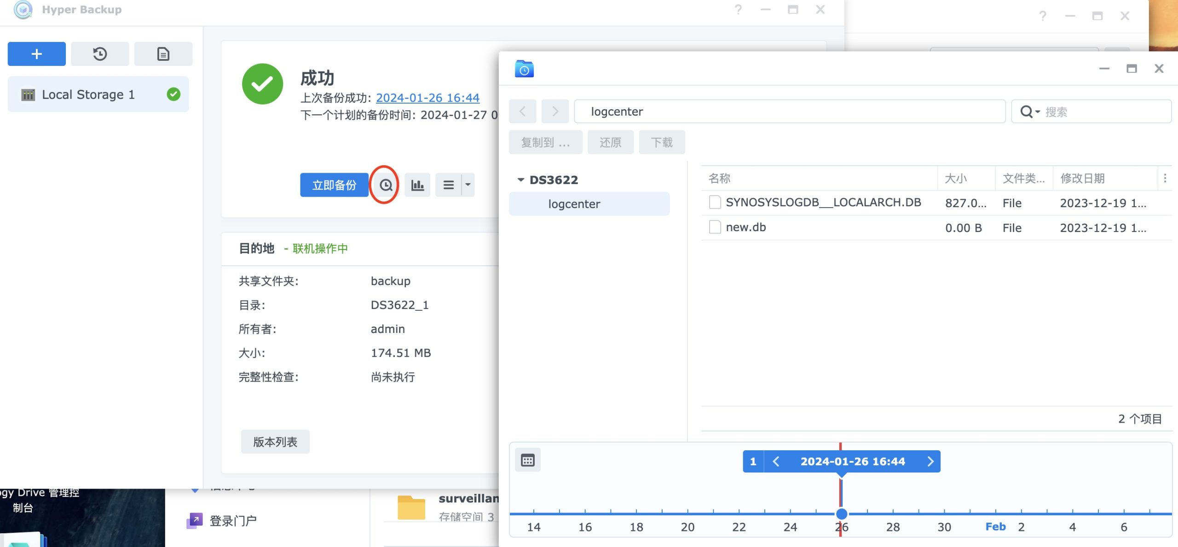Select logcenter folder in tree
The height and width of the screenshot is (547, 1178).
[589, 204]
